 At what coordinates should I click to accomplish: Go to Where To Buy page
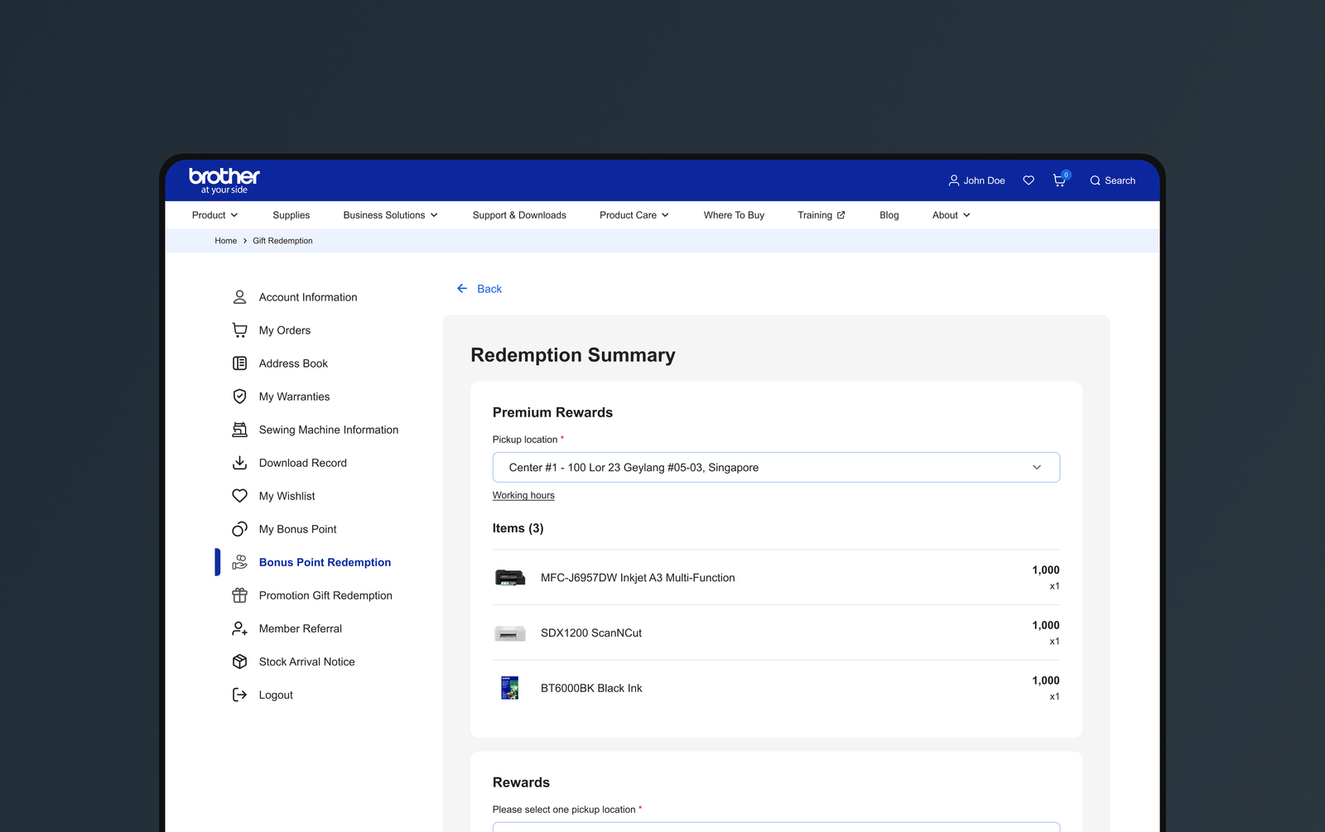[x=734, y=215]
